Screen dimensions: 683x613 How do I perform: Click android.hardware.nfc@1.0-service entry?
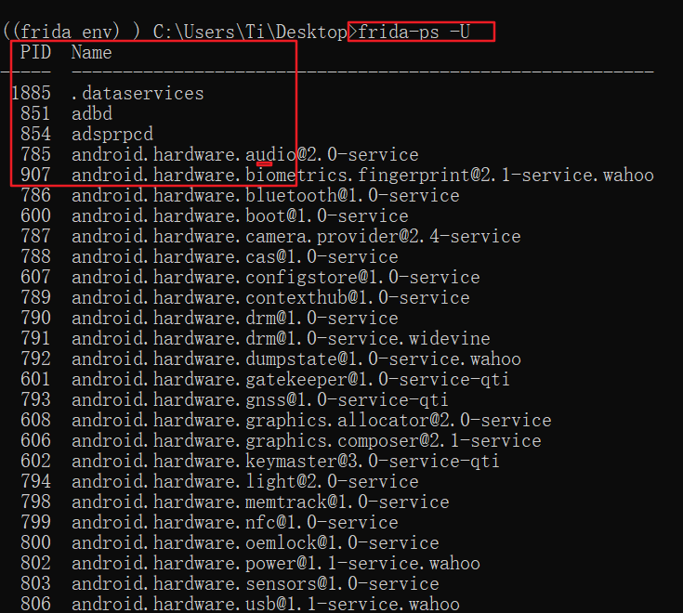(235, 522)
